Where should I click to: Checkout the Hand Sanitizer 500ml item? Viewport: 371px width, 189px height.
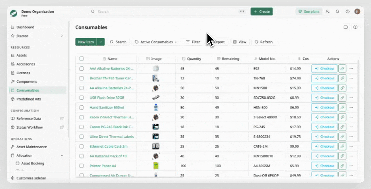(324, 107)
